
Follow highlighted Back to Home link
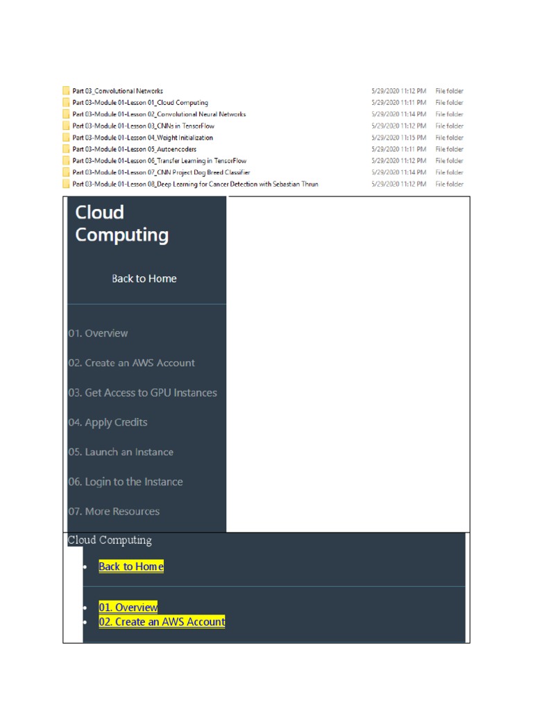click(x=131, y=567)
